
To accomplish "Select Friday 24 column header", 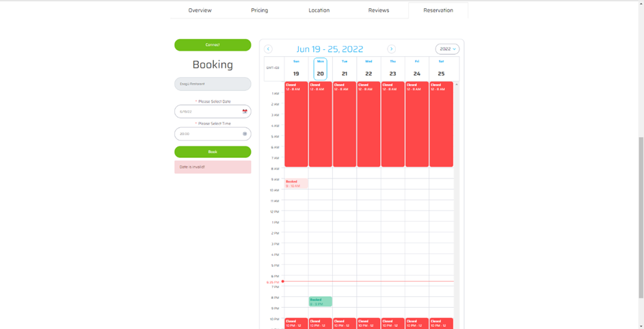I will (417, 68).
